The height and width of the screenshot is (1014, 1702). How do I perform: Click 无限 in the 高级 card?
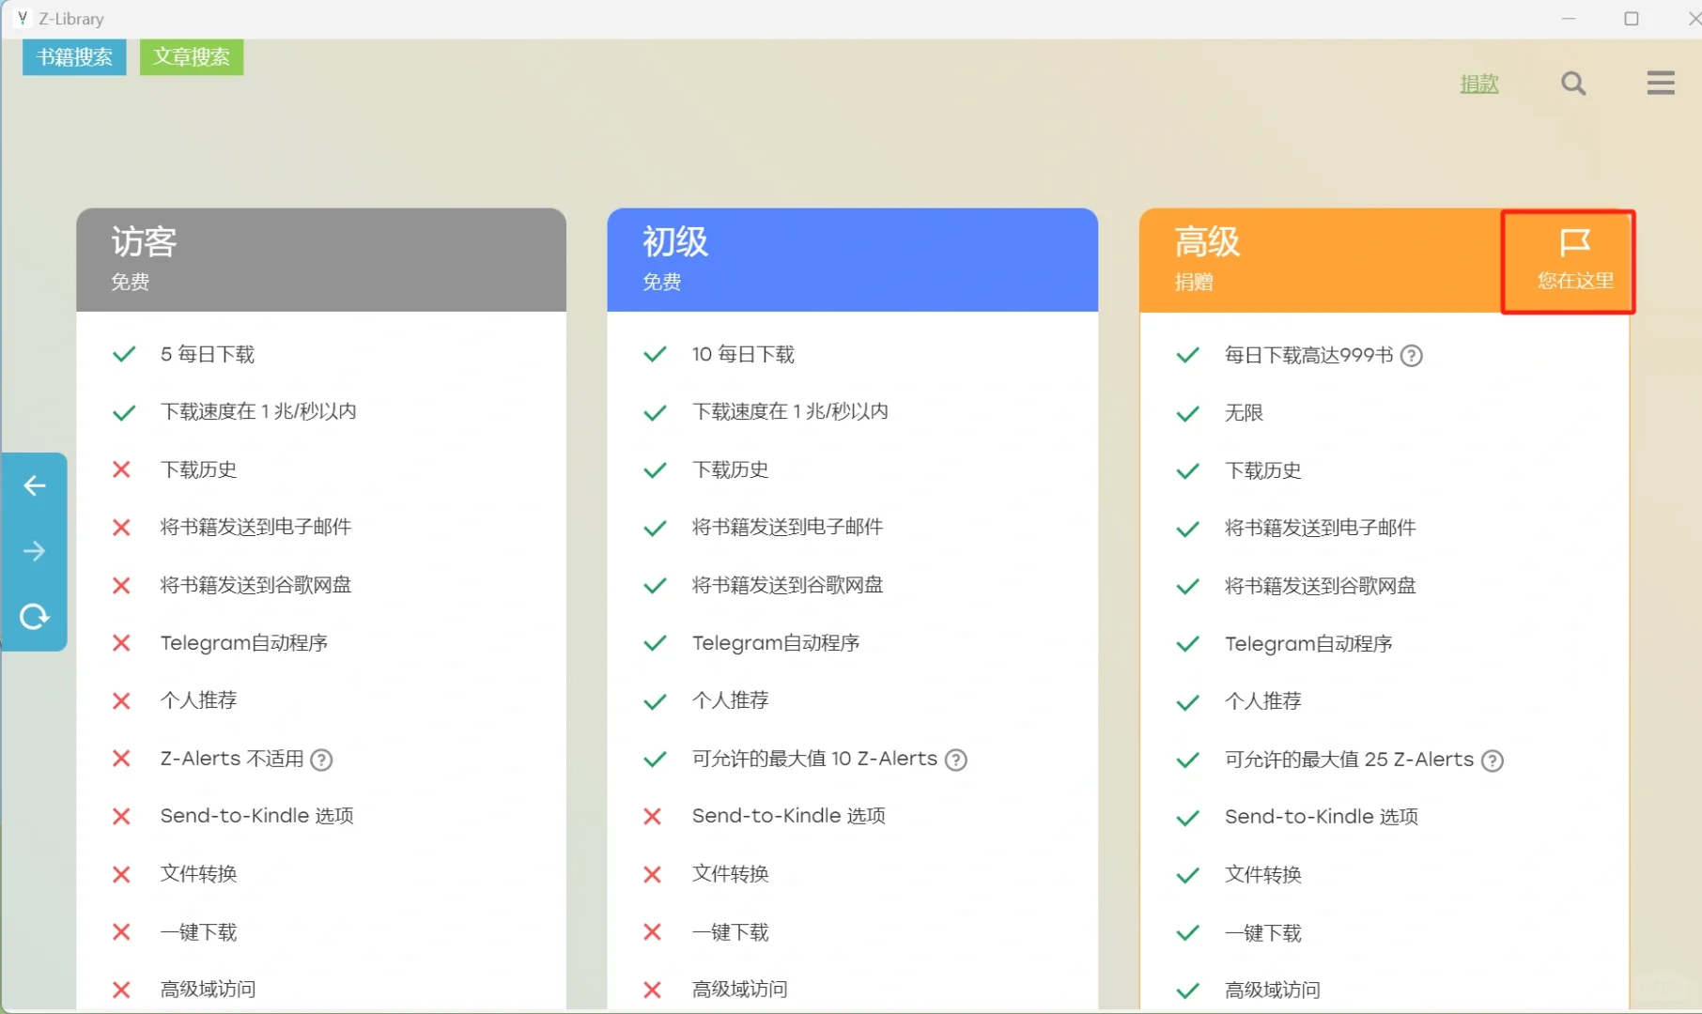tap(1244, 414)
